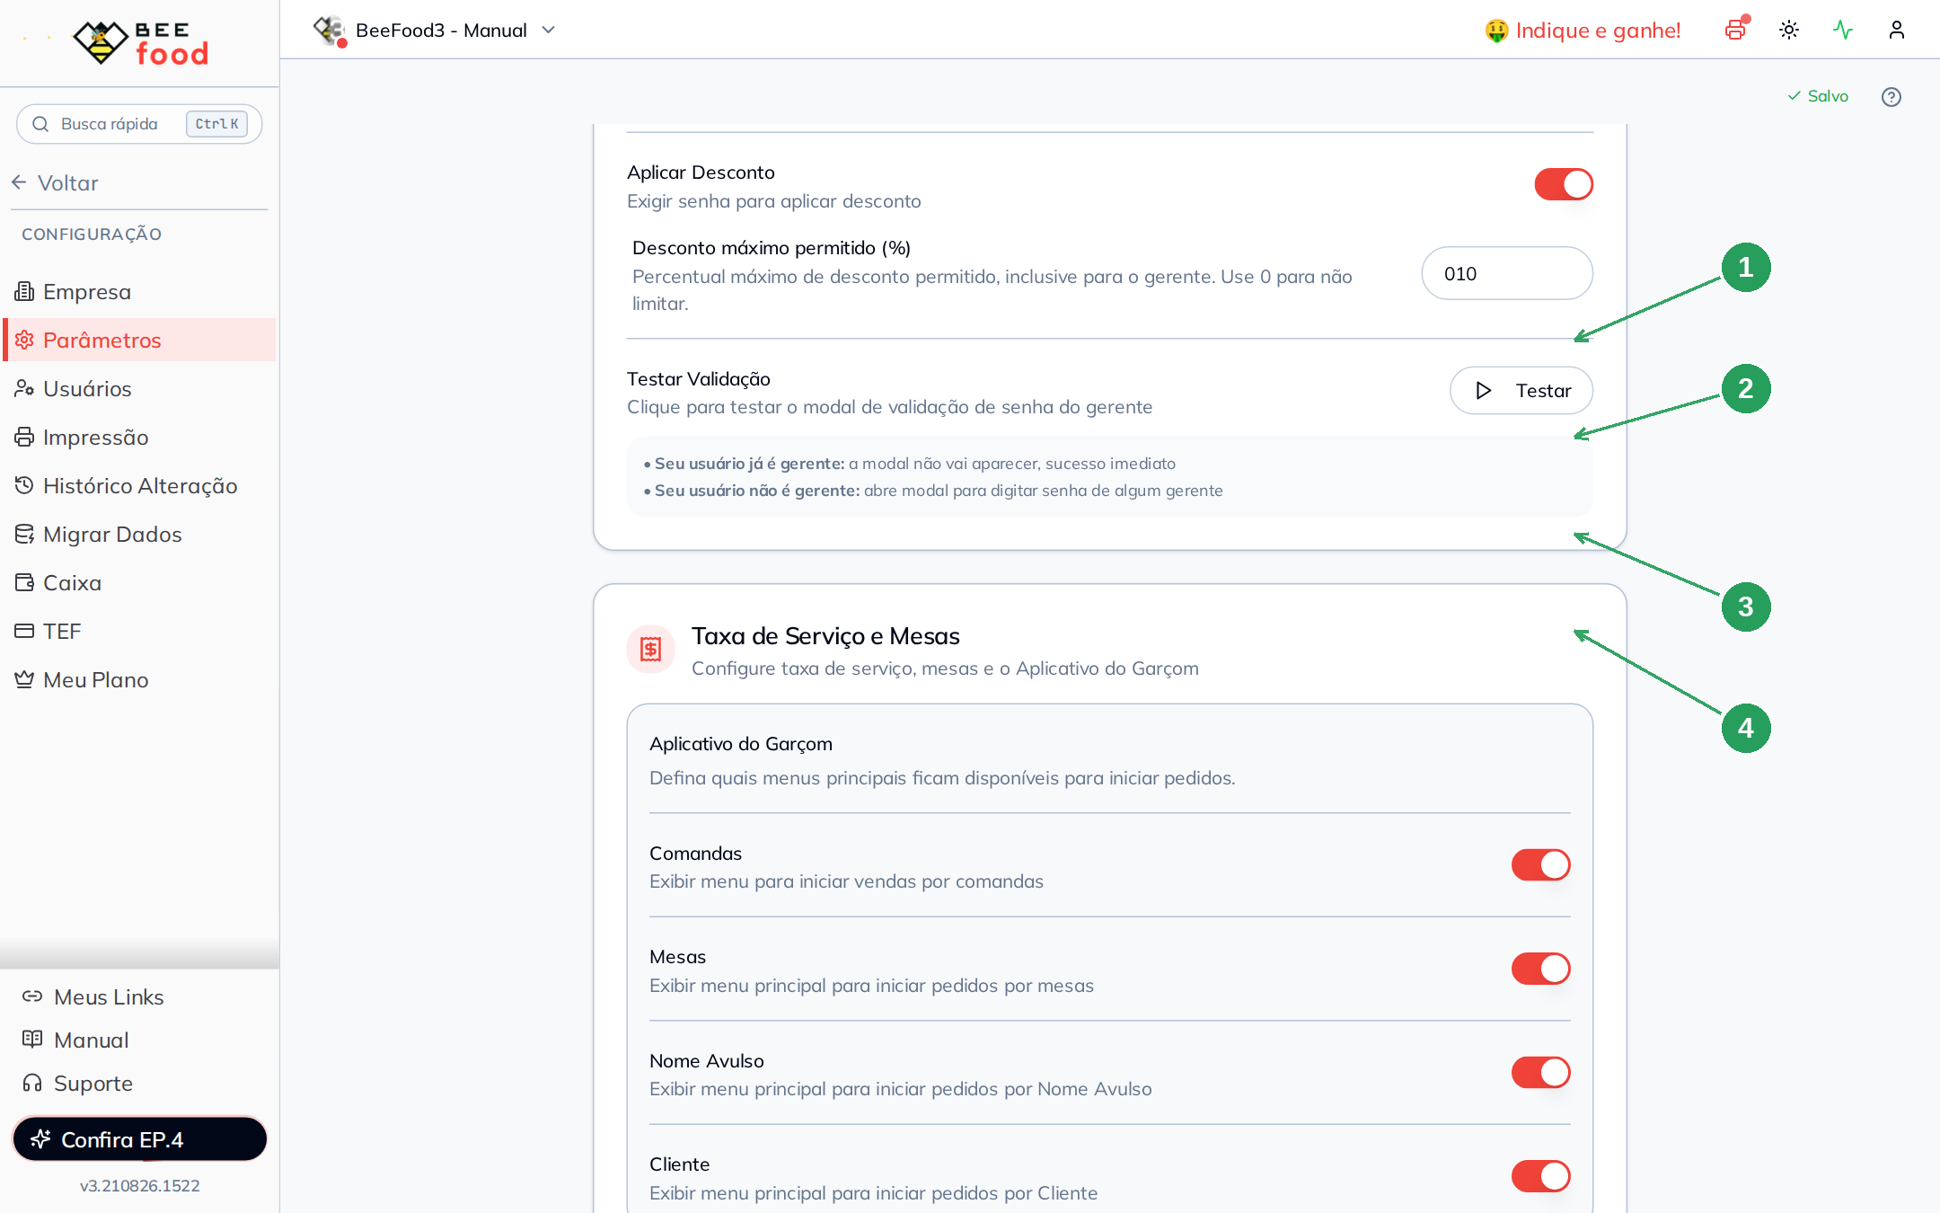This screenshot has width=1940, height=1213.
Task: Click the Meu Plano crown icon
Action: click(24, 679)
